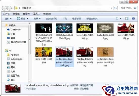Click the refresh button beside address bar
This screenshot has width=139, height=96.
coord(115,8)
